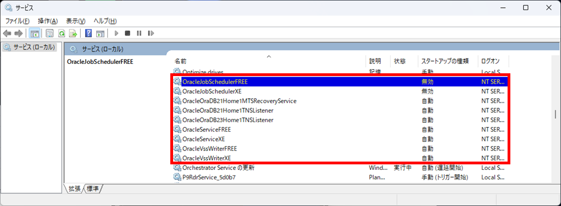Click the サービス window title bar icon
This screenshot has width=561, height=206.
pos(8,8)
